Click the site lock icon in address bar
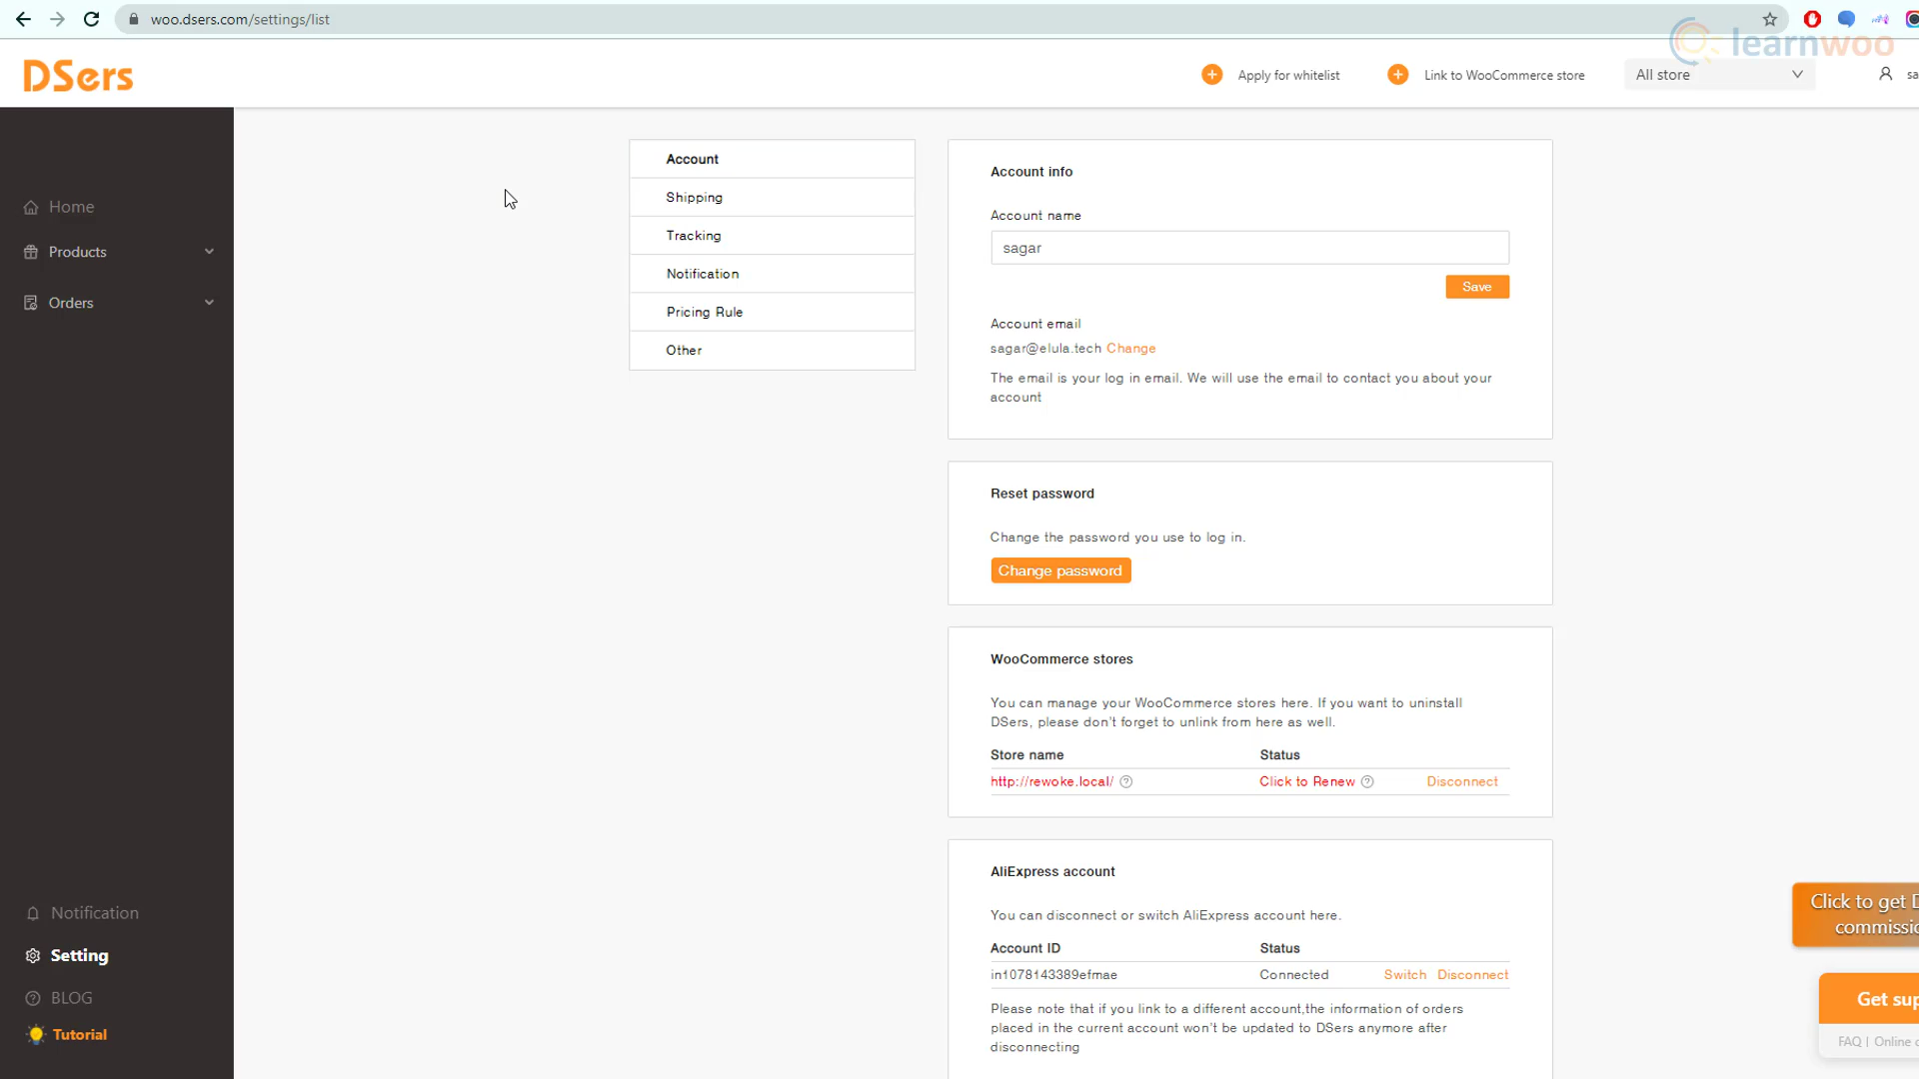Screen dimensions: 1919x1079 (x=133, y=19)
